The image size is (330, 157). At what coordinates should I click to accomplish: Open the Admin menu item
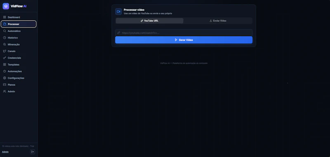[19, 91]
